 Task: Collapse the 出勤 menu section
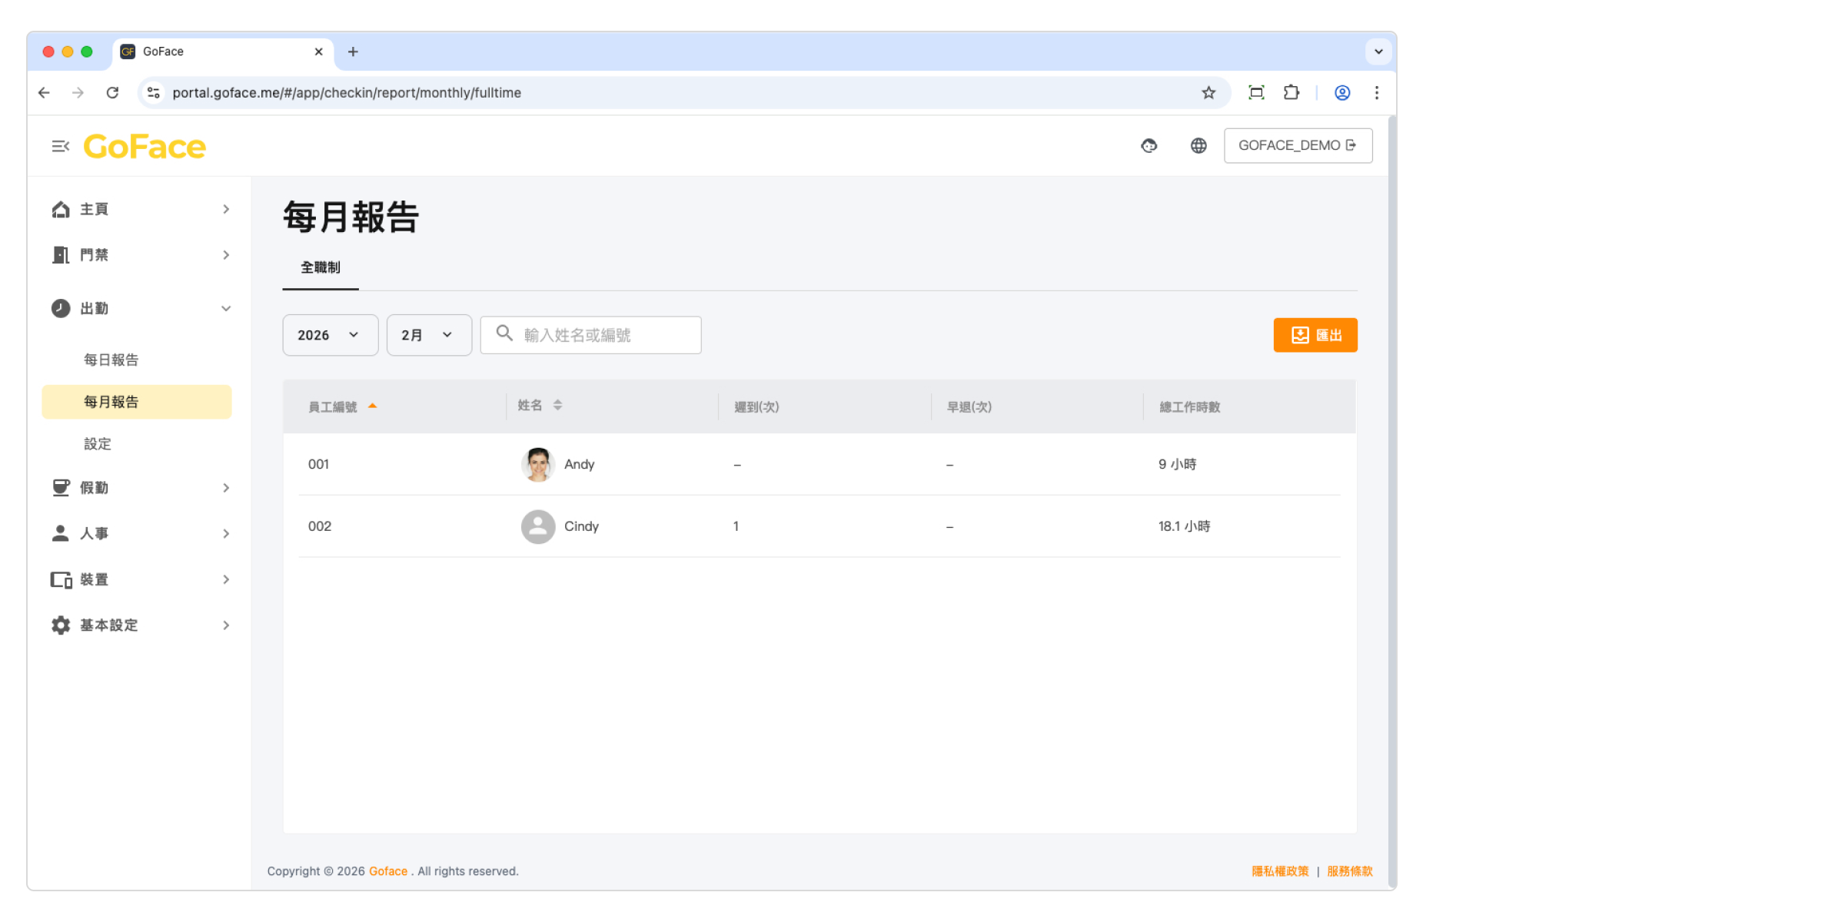225,309
